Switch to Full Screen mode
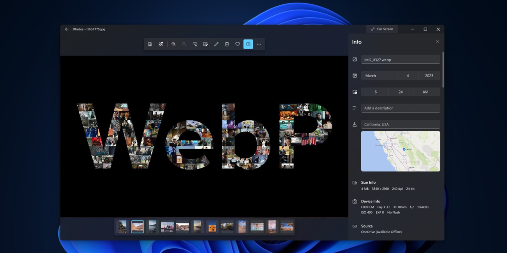Screen dimensions: 507x253 382,29
